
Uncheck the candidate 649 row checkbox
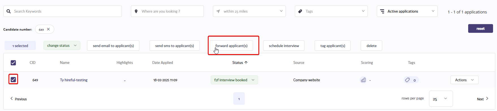point(13,80)
